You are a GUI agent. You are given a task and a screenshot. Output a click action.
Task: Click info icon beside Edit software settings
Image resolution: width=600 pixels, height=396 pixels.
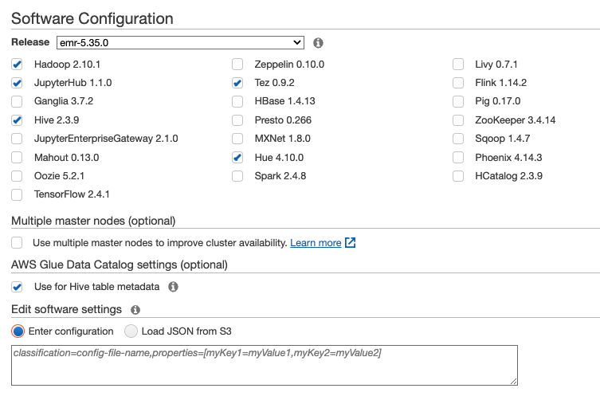click(135, 309)
